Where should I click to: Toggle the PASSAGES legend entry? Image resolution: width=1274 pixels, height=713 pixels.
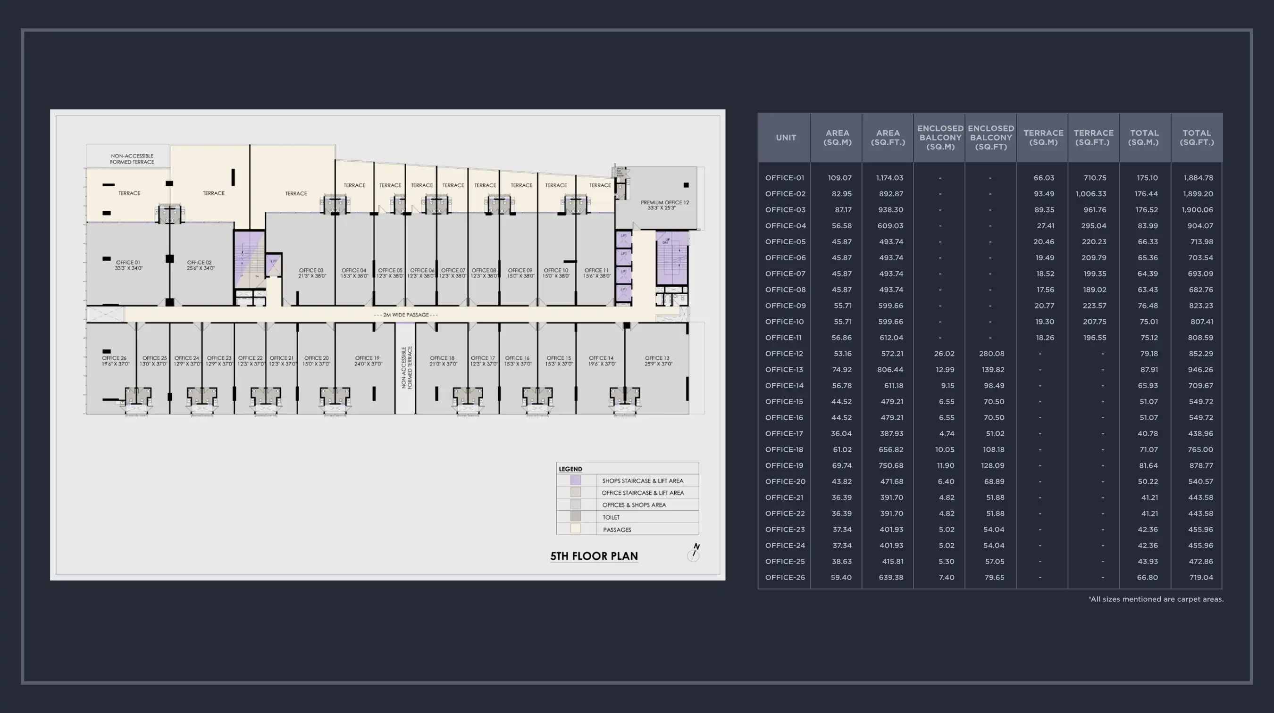(617, 529)
